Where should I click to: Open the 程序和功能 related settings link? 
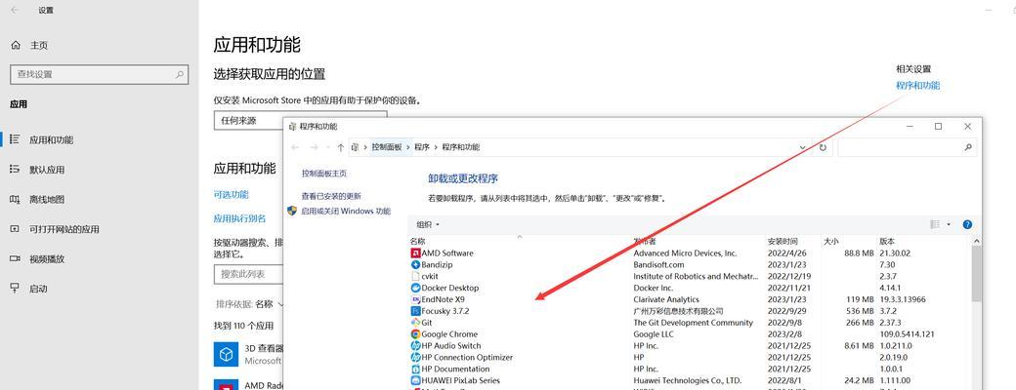click(x=917, y=86)
